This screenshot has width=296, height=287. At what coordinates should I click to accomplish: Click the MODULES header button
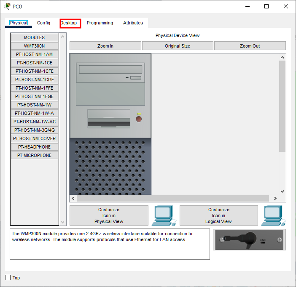(34, 37)
